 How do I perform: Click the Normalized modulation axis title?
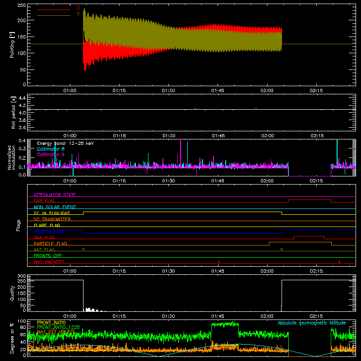tap(11, 157)
